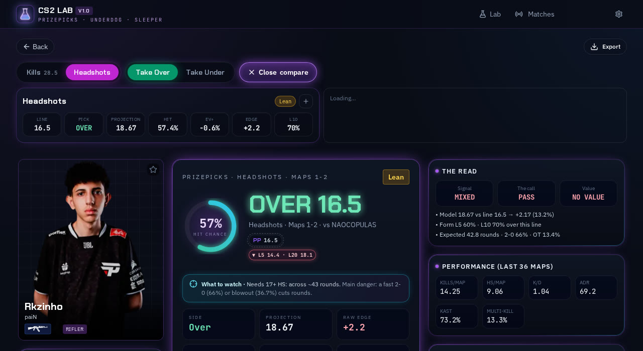Choose Take Over
This screenshot has width=643, height=351.
click(x=153, y=72)
